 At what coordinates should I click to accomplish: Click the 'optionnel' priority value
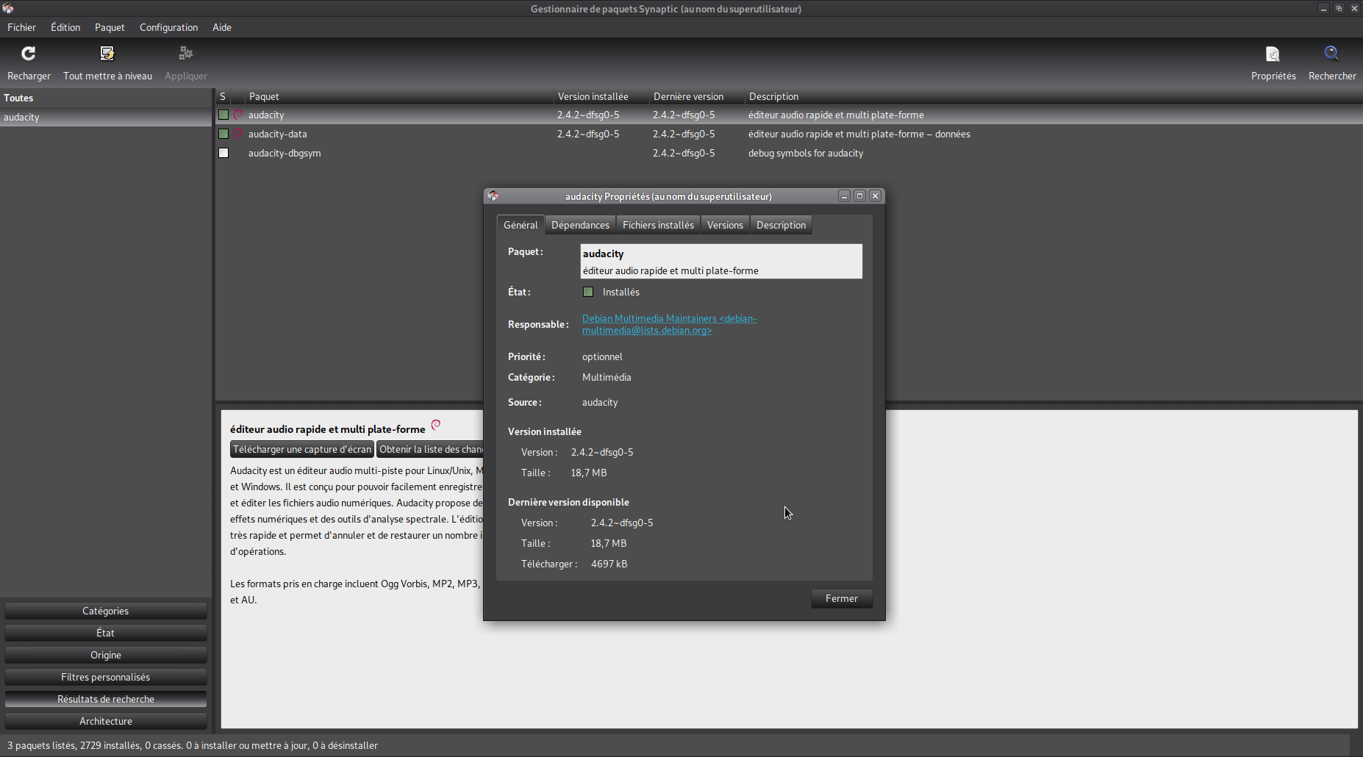pyautogui.click(x=602, y=356)
